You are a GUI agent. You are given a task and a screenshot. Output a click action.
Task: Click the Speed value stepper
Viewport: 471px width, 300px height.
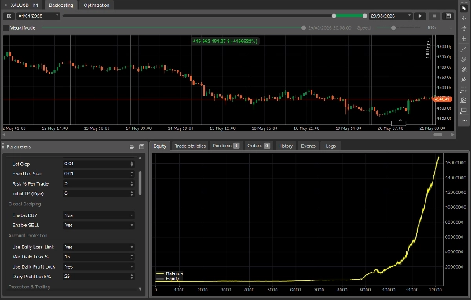click(x=451, y=28)
